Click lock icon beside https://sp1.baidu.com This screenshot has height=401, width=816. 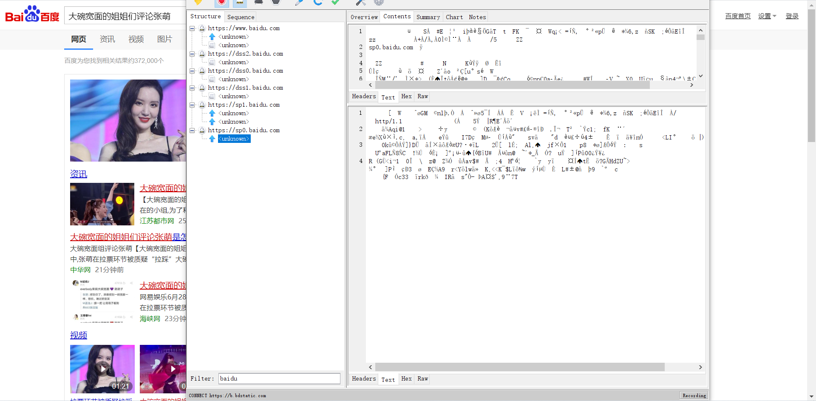(x=202, y=105)
